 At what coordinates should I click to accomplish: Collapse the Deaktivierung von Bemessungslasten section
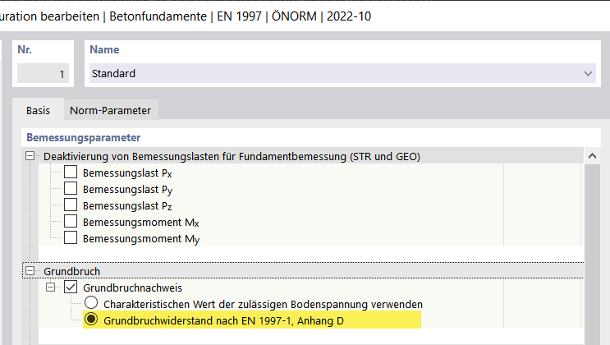point(31,156)
